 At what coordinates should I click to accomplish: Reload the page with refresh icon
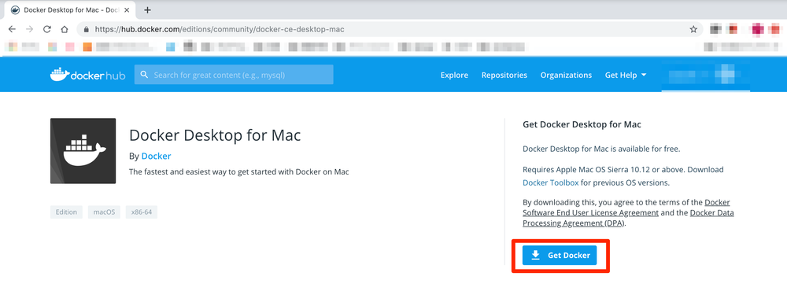click(x=47, y=29)
